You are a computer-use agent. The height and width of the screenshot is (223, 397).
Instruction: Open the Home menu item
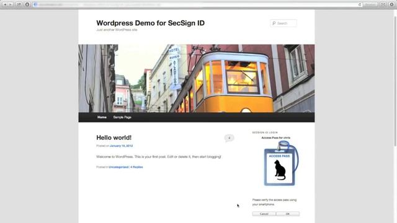click(x=102, y=117)
